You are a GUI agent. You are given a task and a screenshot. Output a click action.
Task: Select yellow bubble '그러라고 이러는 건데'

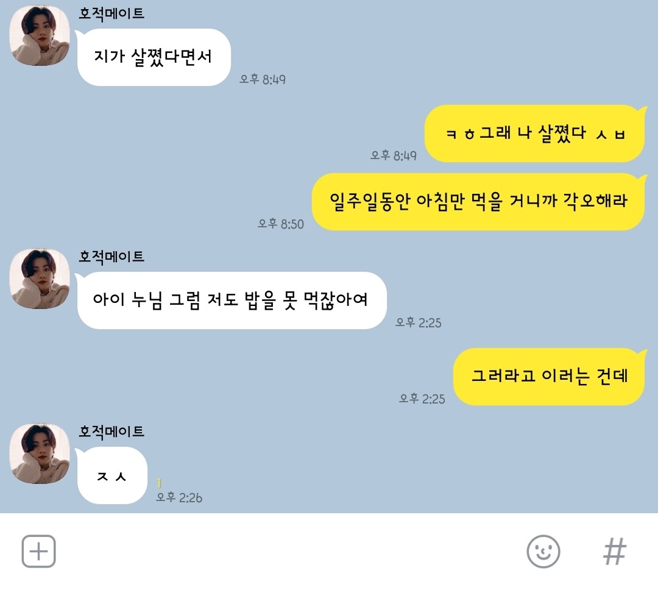[548, 377]
